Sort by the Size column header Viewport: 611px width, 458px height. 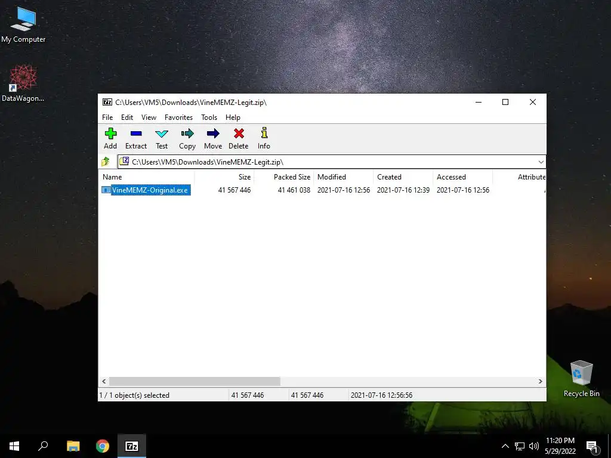(x=224, y=177)
